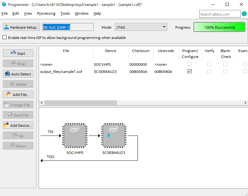
Task: Open the Processing menu
Action: tap(46, 13)
